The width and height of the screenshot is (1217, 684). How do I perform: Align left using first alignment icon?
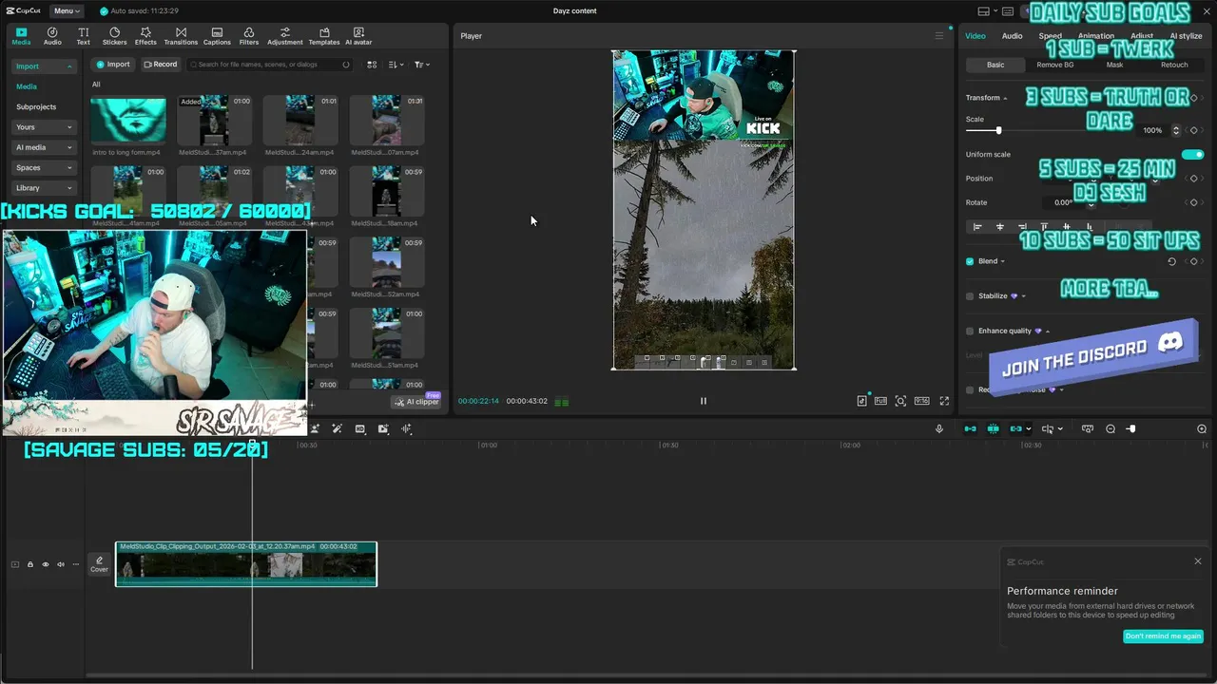(x=977, y=227)
